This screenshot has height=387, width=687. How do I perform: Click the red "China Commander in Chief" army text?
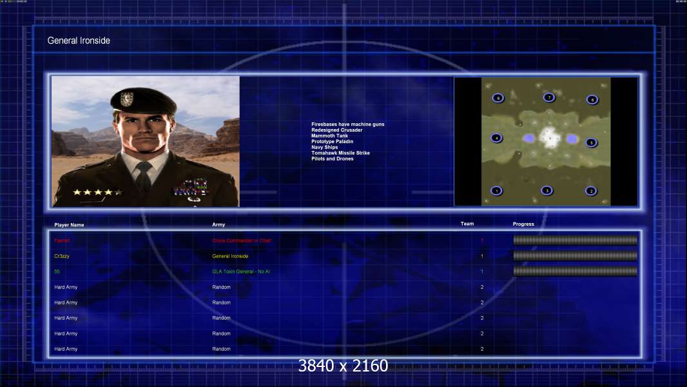tap(242, 241)
